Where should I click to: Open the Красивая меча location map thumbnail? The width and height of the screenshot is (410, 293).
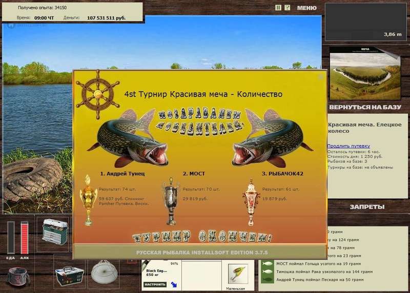click(365, 73)
